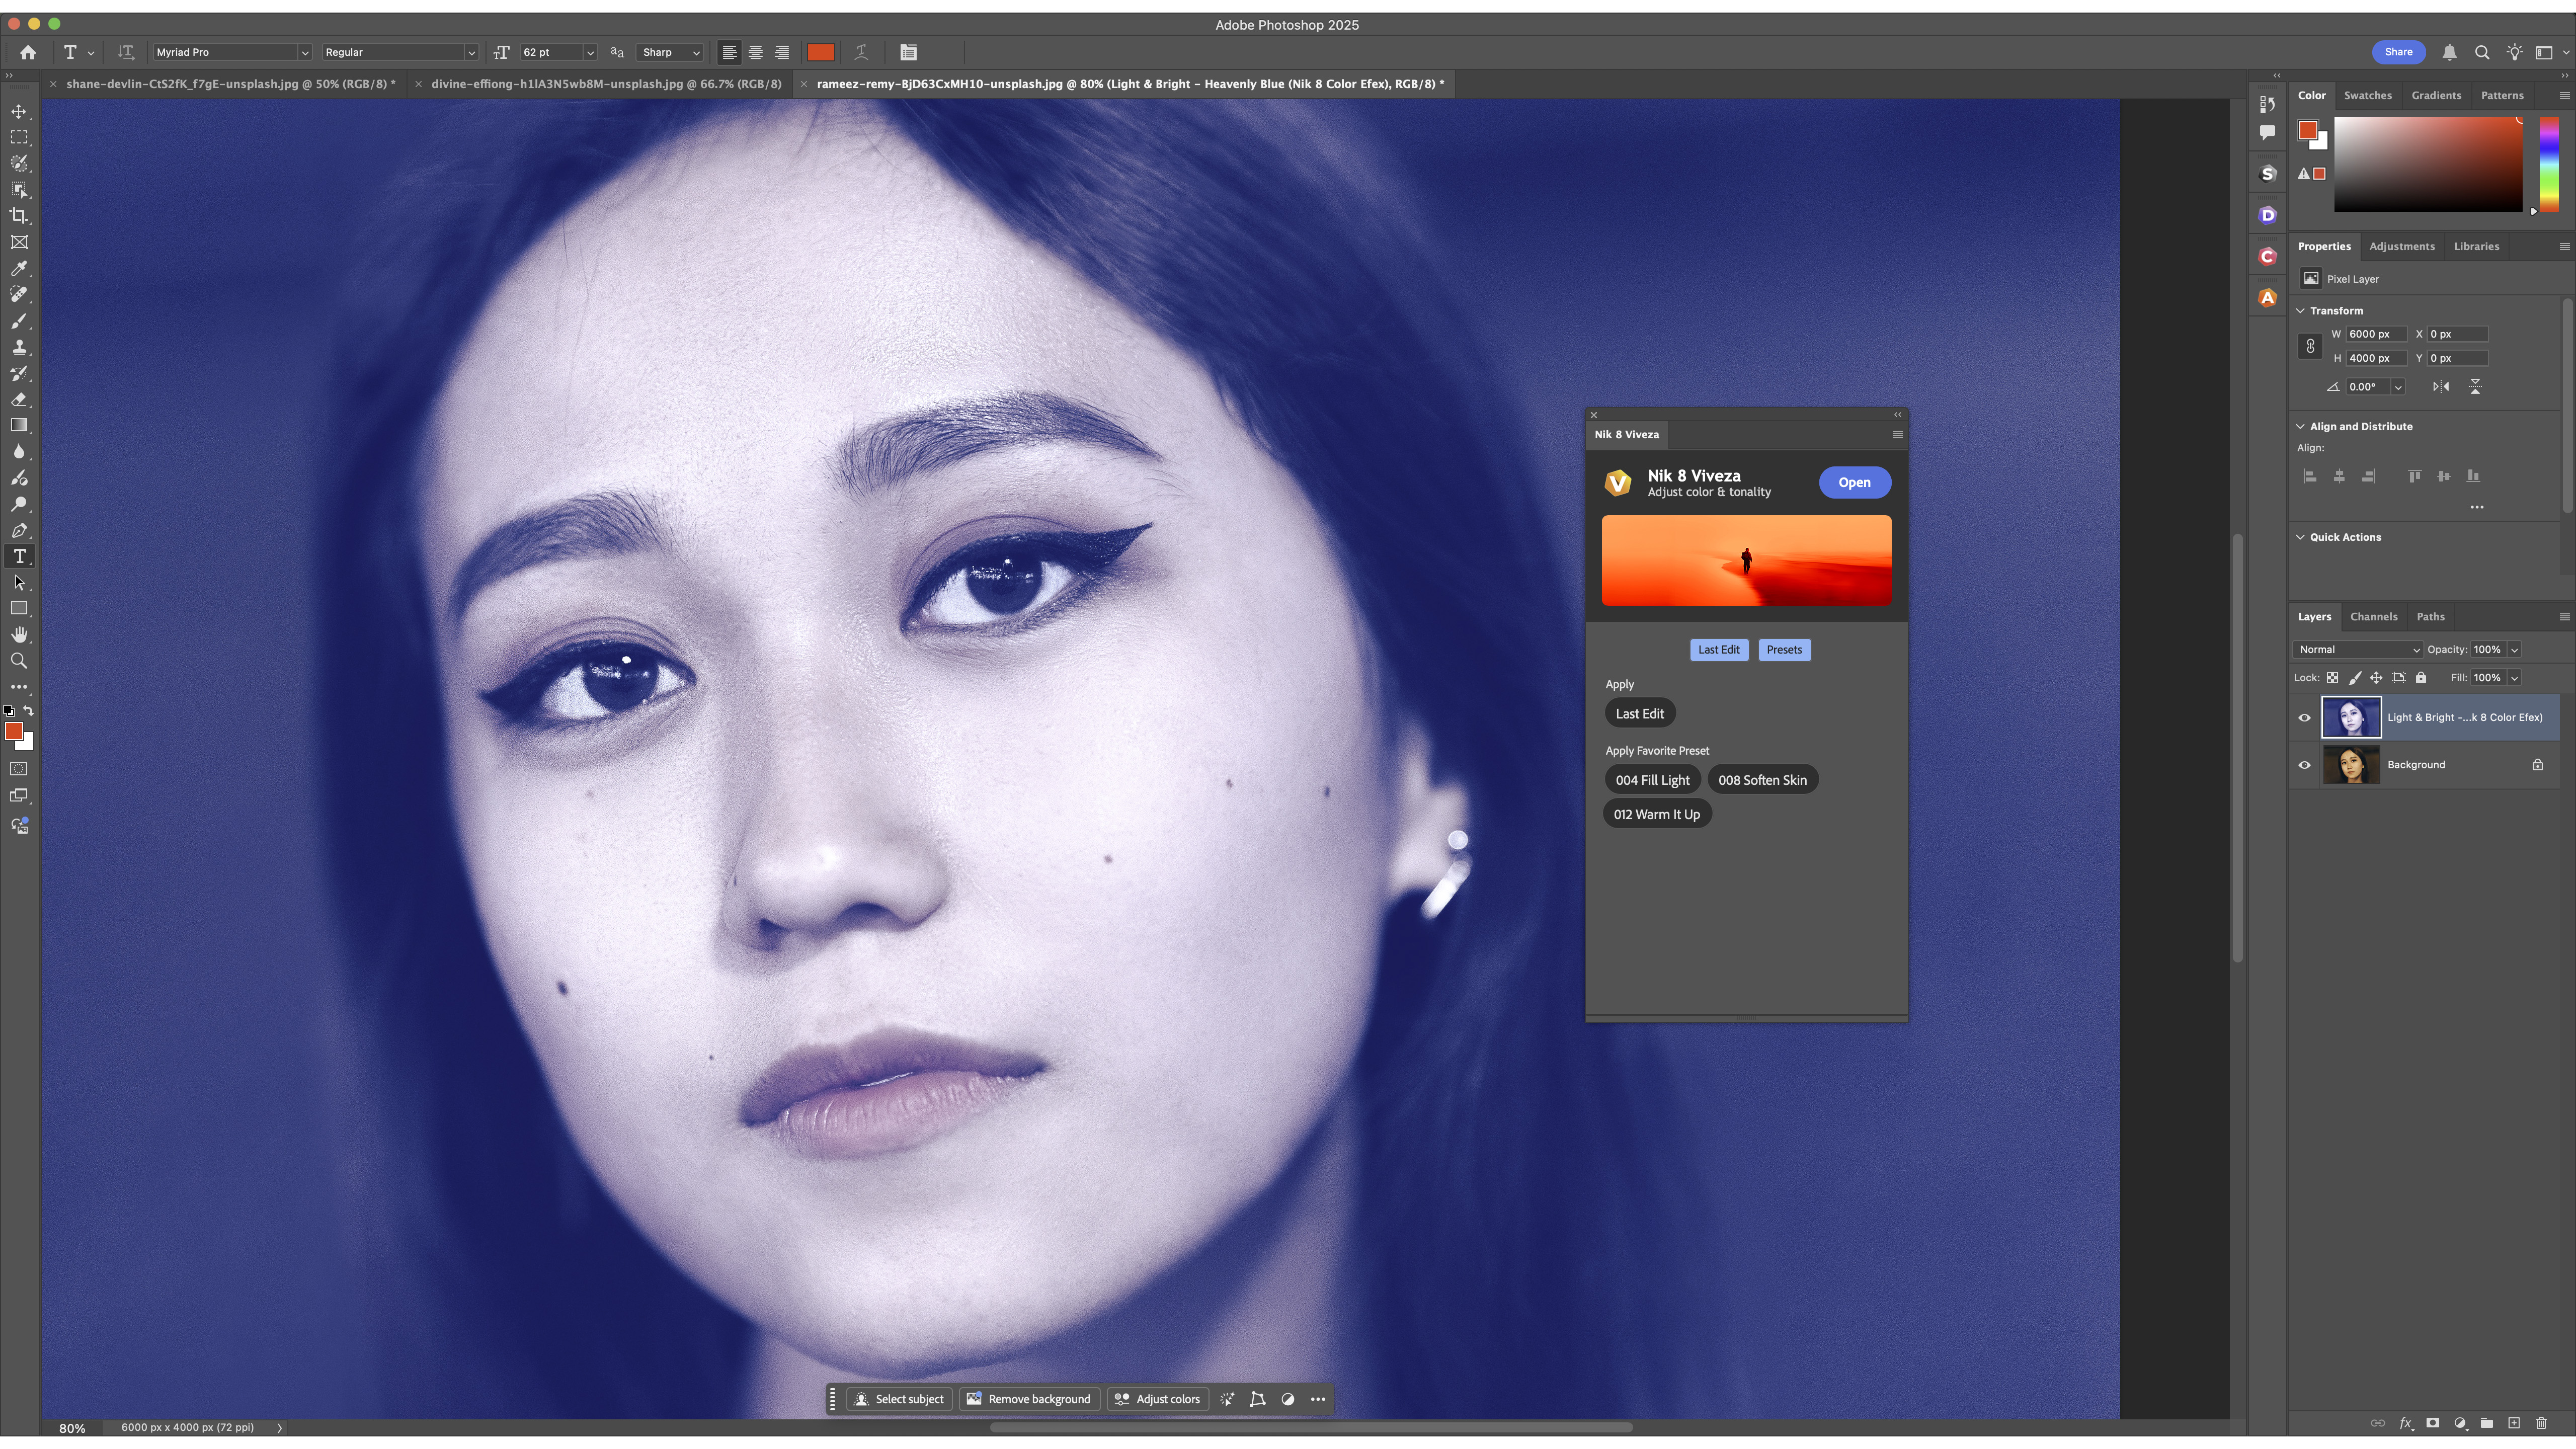This screenshot has height=1449, width=2576.
Task: Select the Dodge tool
Action: click(19, 504)
